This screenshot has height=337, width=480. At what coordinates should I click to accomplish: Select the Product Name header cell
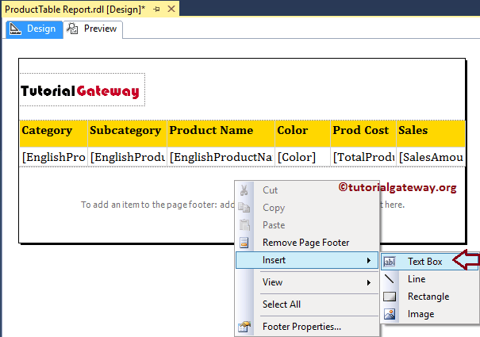221,133
